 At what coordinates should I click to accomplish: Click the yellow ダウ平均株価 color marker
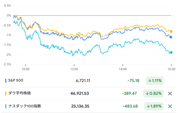(6, 94)
